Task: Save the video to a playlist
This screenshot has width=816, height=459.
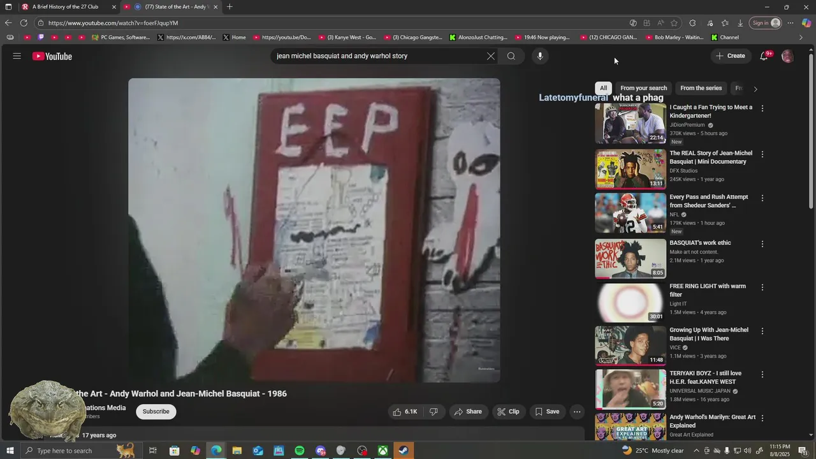Action: 547,412
